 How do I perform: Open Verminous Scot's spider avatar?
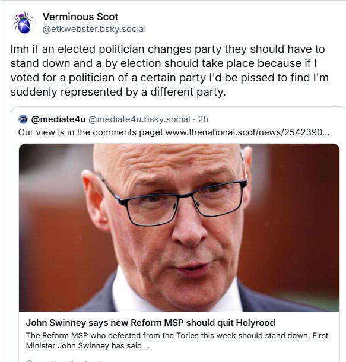tap(23, 23)
